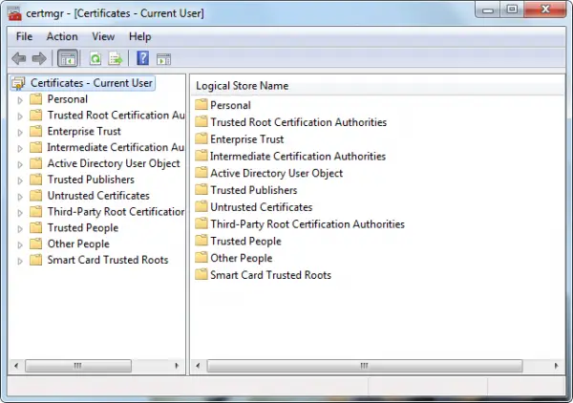Click the Forward arrow toolbar icon
The image size is (573, 403).
point(39,58)
